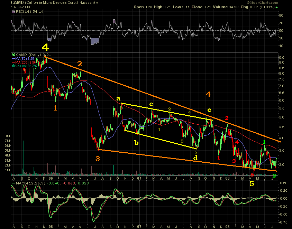Click the volume bars icon in the legend
This screenshot has width=292, height=229.
pyautogui.click(x=13, y=66)
